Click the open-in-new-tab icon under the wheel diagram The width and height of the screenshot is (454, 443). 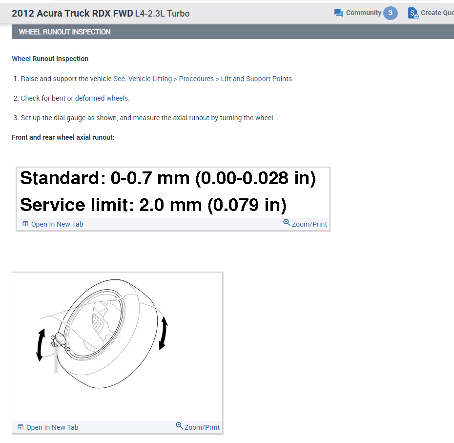(21, 427)
